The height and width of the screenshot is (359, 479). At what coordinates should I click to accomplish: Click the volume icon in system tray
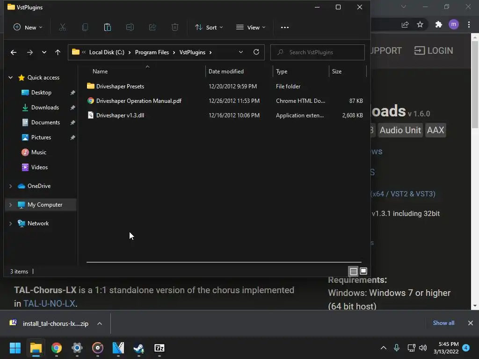click(x=423, y=348)
